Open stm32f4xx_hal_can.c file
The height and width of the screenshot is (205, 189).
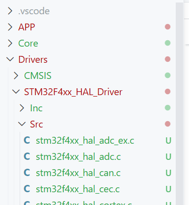coord(78,173)
